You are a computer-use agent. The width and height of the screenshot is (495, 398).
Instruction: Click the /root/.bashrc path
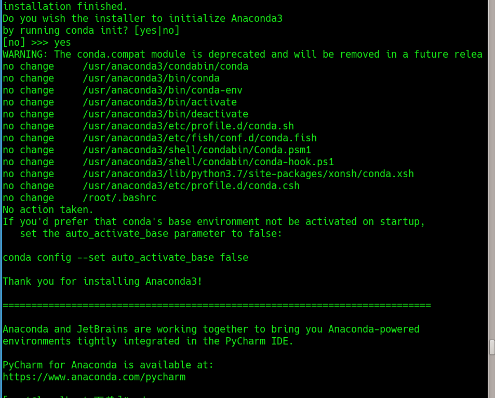coord(119,198)
